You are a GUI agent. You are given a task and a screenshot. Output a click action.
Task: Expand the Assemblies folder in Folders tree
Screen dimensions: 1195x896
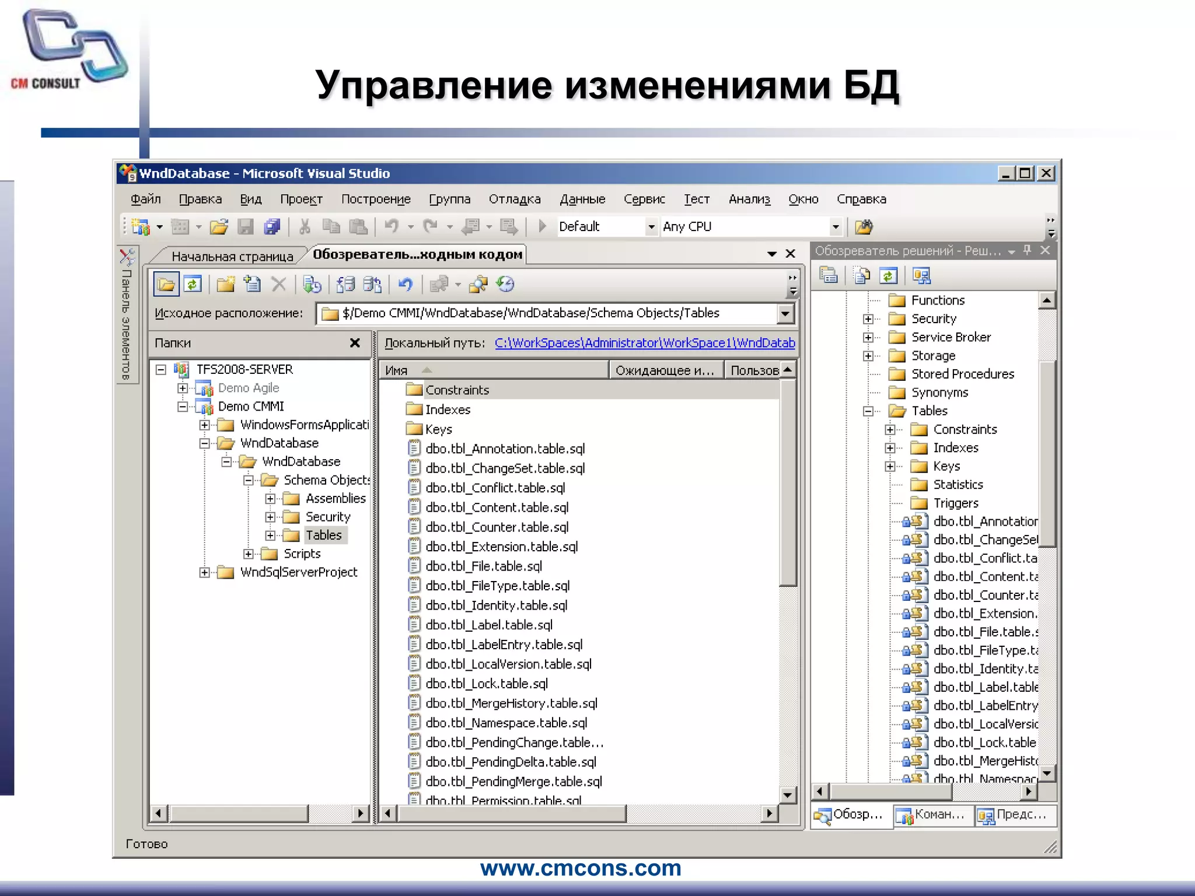tap(270, 499)
